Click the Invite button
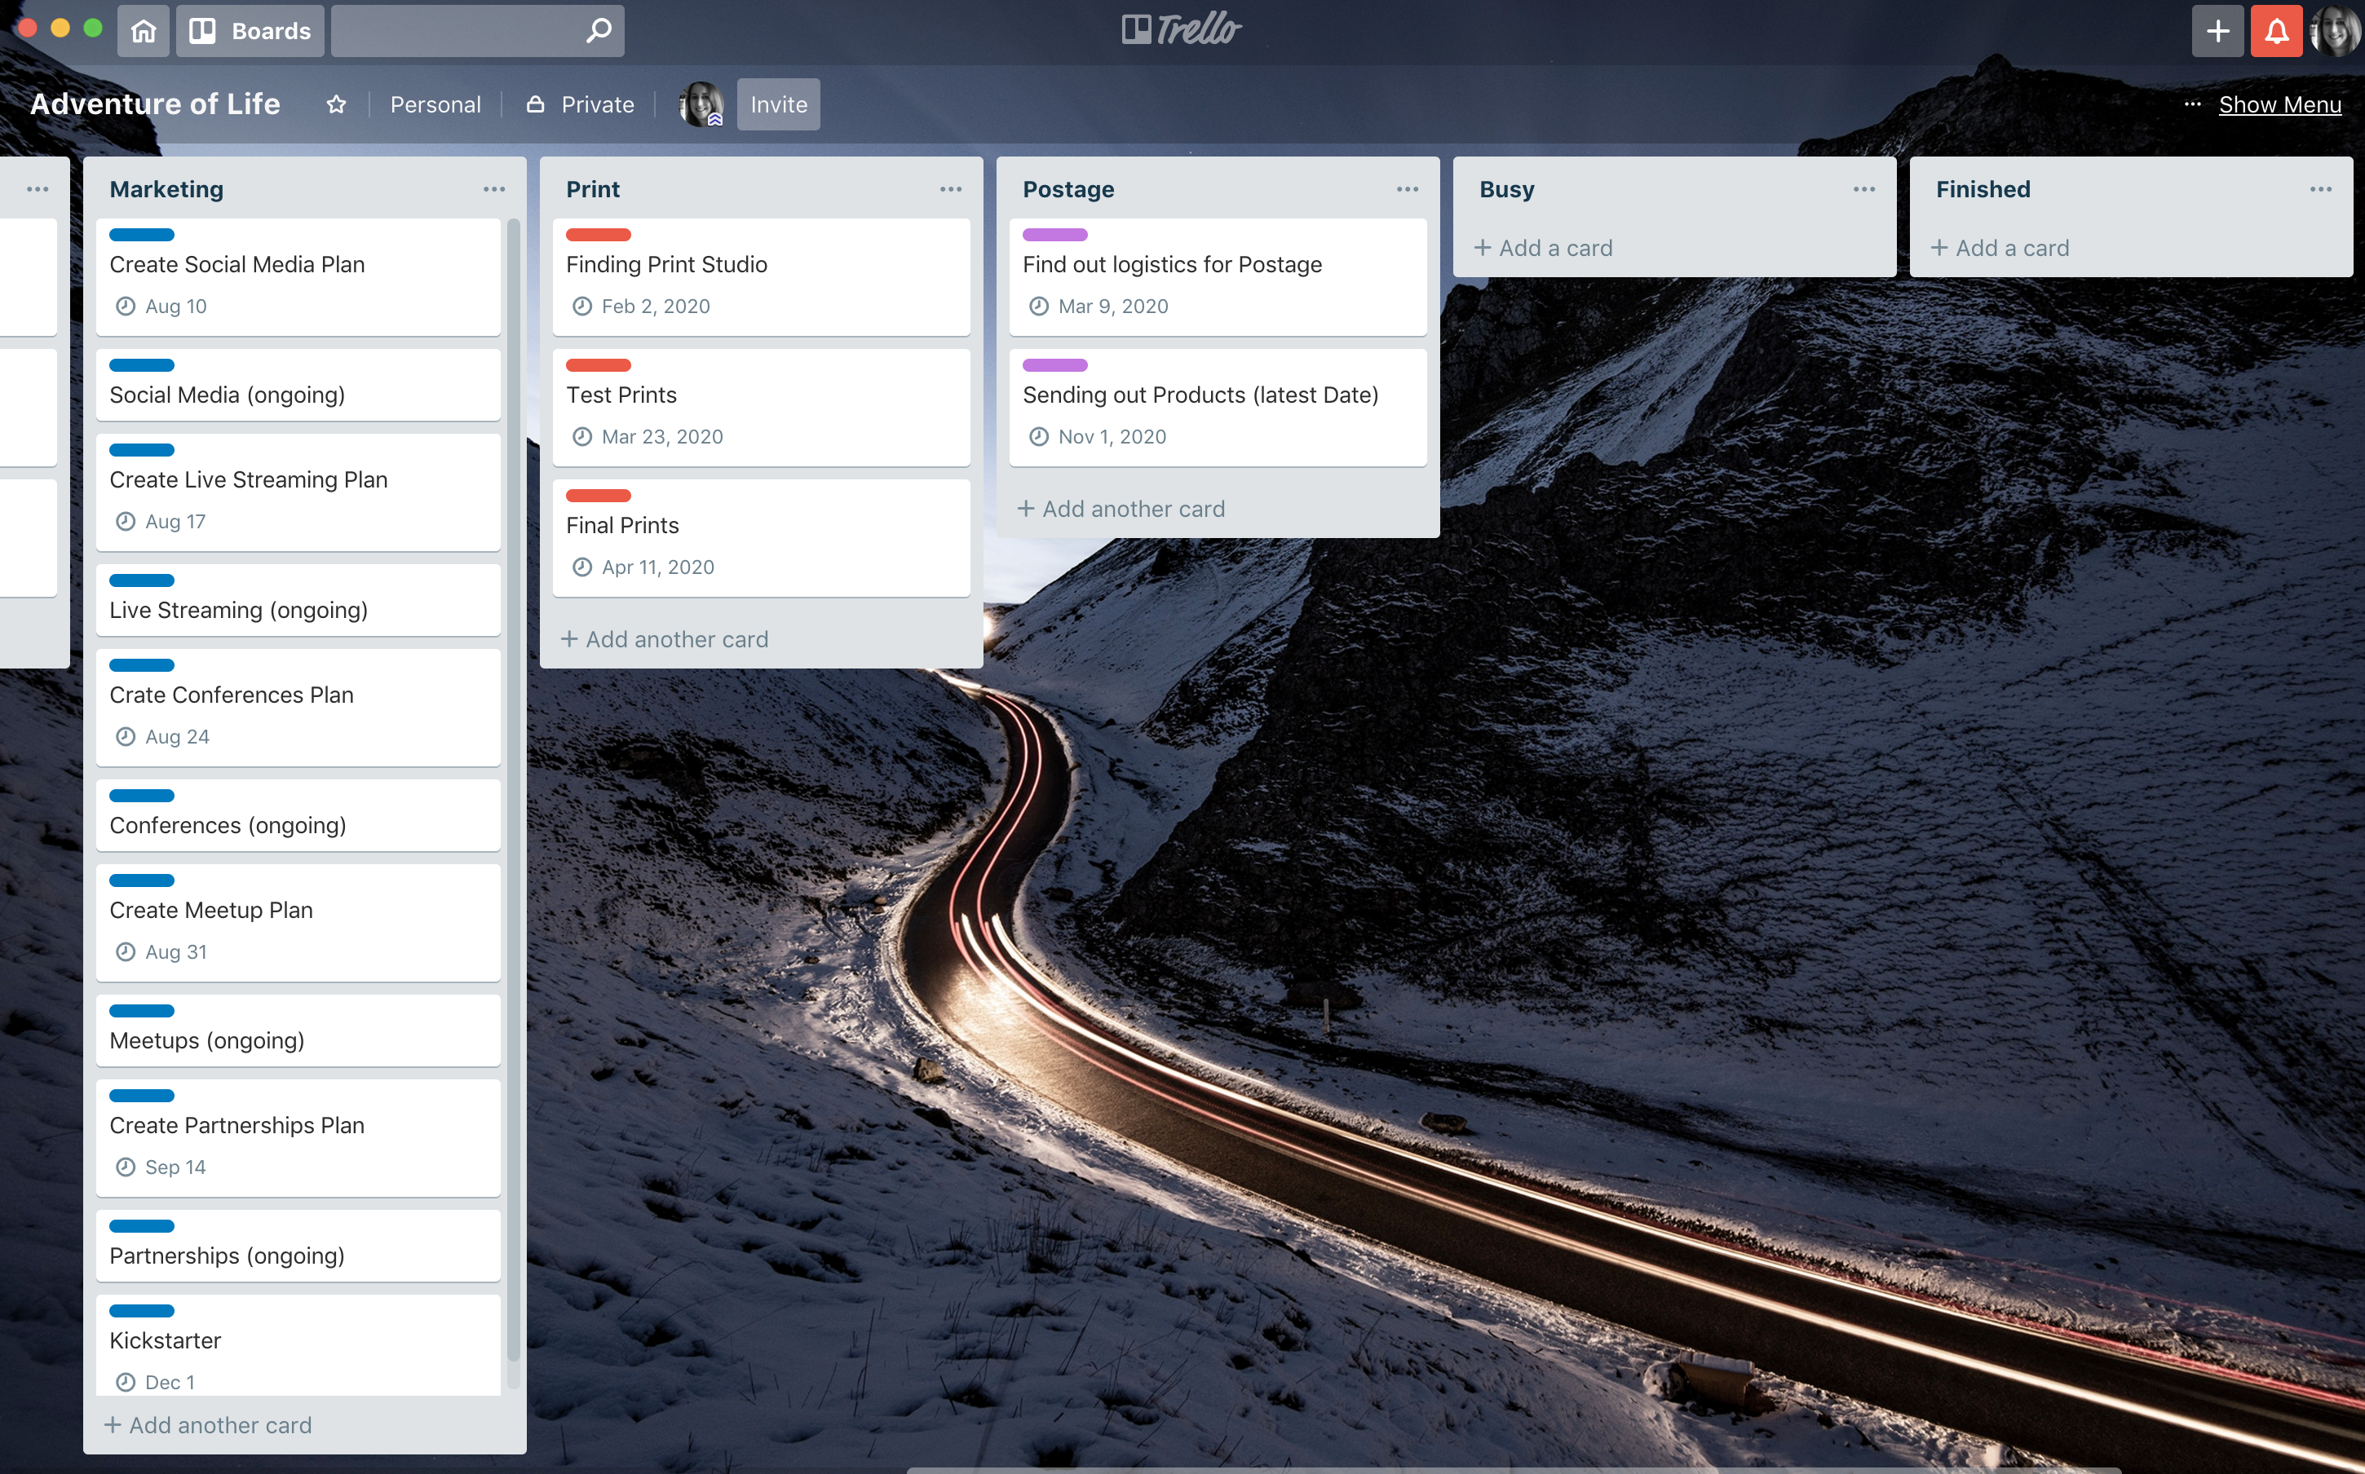The height and width of the screenshot is (1474, 2365). [779, 104]
